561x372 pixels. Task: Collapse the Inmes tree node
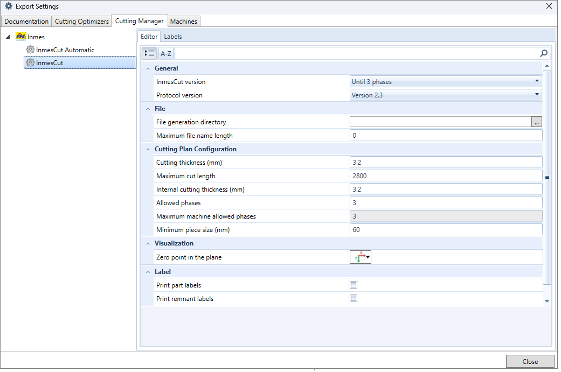pos(8,37)
